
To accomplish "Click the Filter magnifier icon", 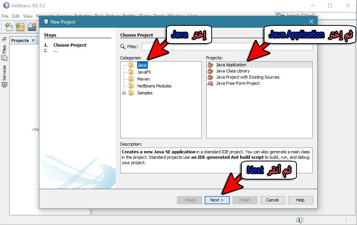I will (x=123, y=47).
